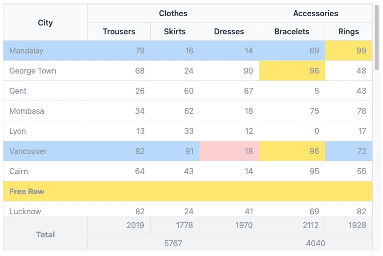Image resolution: width=383 pixels, height=256 pixels.
Task: Click the City column header
Action: coord(45,23)
